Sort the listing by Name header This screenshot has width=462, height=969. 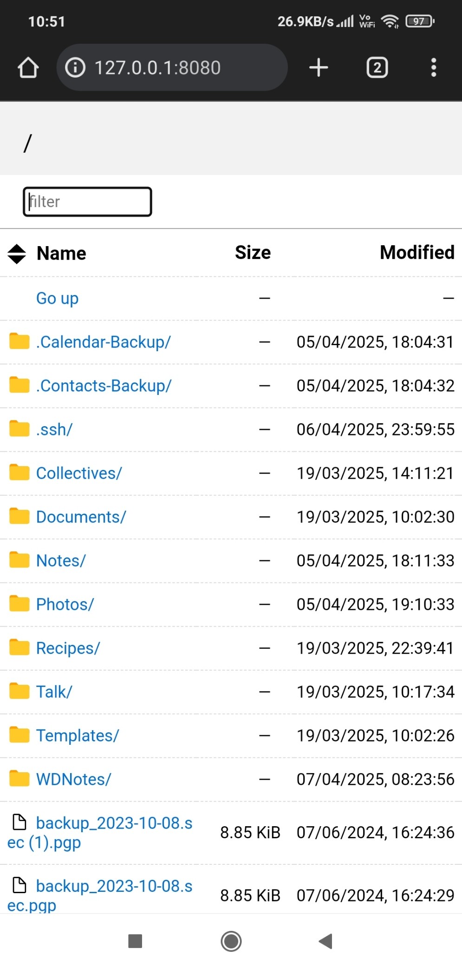coord(61,254)
